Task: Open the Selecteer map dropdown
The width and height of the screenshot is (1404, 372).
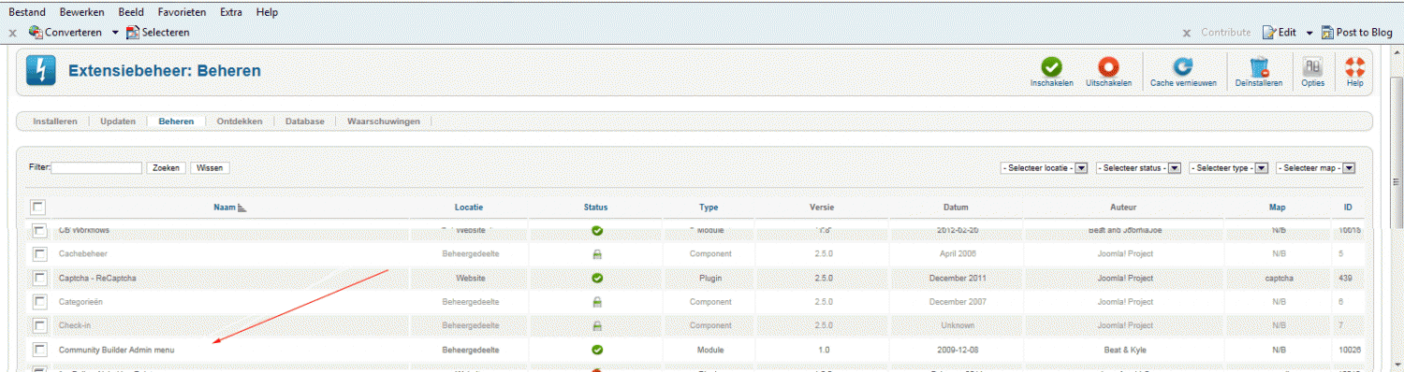Action: pyautogui.click(x=1316, y=168)
